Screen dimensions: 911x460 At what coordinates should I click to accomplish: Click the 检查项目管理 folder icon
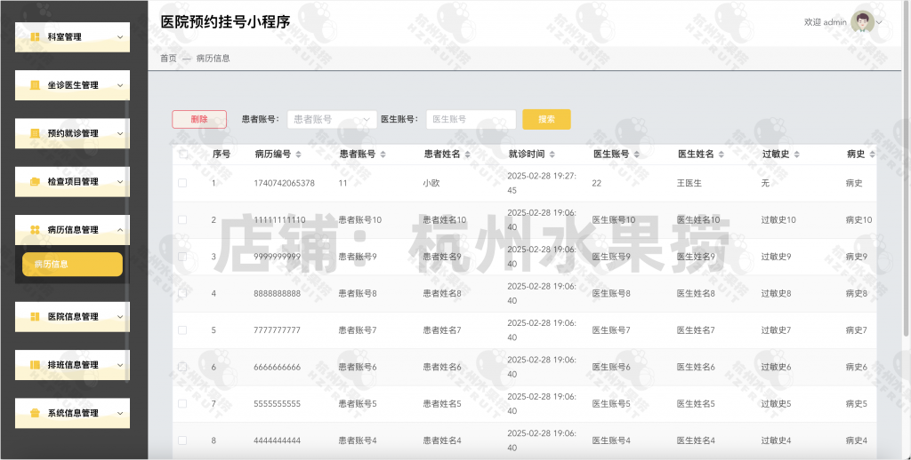[x=35, y=181]
